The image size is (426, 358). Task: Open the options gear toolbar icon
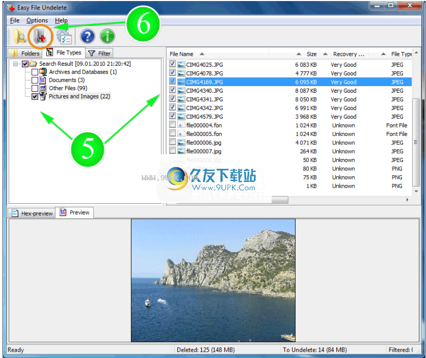(x=64, y=36)
